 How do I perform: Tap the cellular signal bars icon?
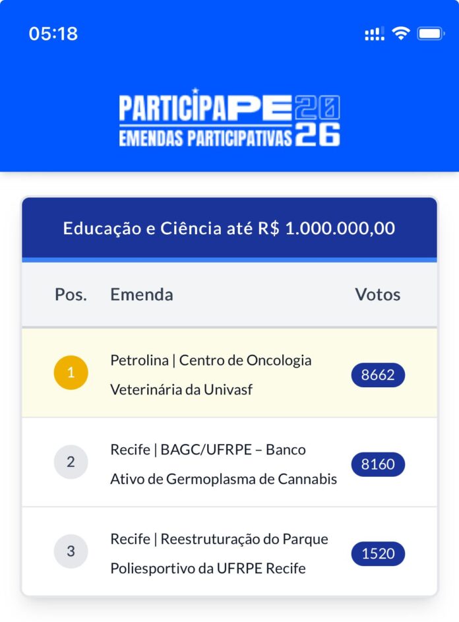click(x=375, y=34)
